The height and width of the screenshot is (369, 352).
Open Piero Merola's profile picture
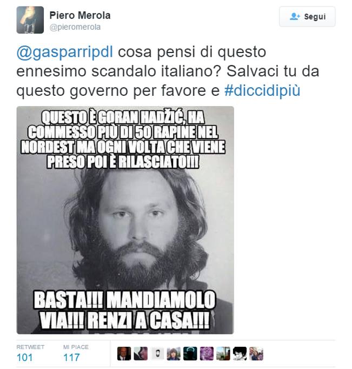pos(30,20)
